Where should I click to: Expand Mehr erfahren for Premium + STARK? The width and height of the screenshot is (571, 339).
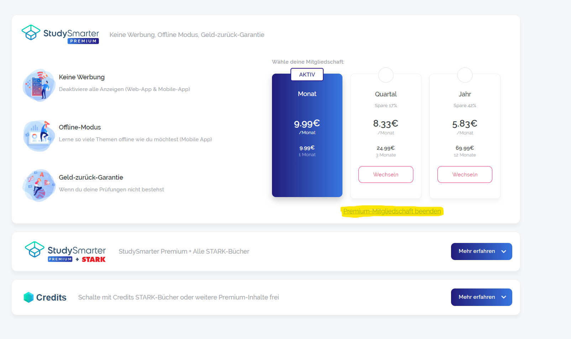(481, 251)
